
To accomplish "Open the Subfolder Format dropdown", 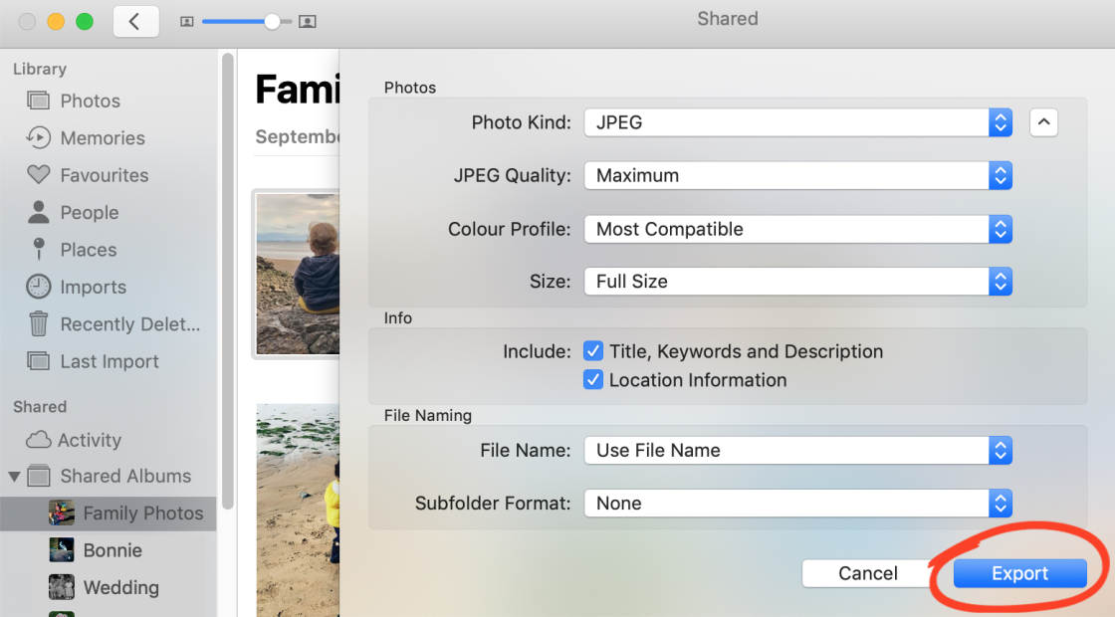I will [797, 504].
